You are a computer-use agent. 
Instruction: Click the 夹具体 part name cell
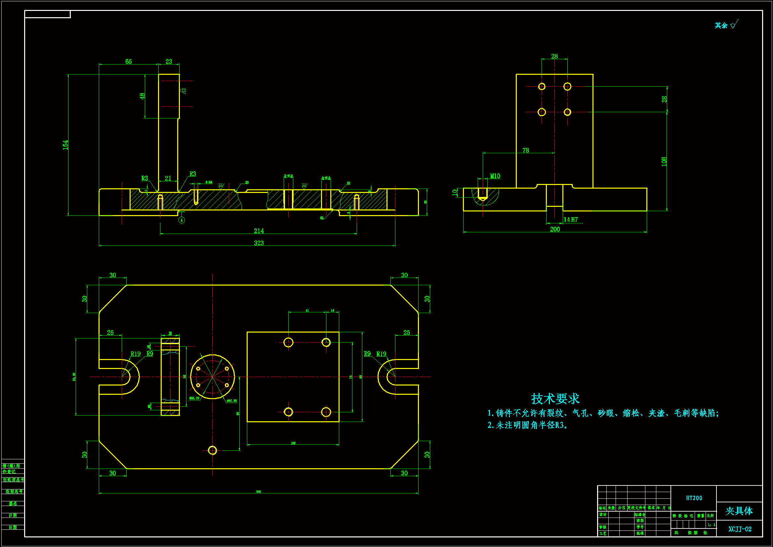(739, 511)
